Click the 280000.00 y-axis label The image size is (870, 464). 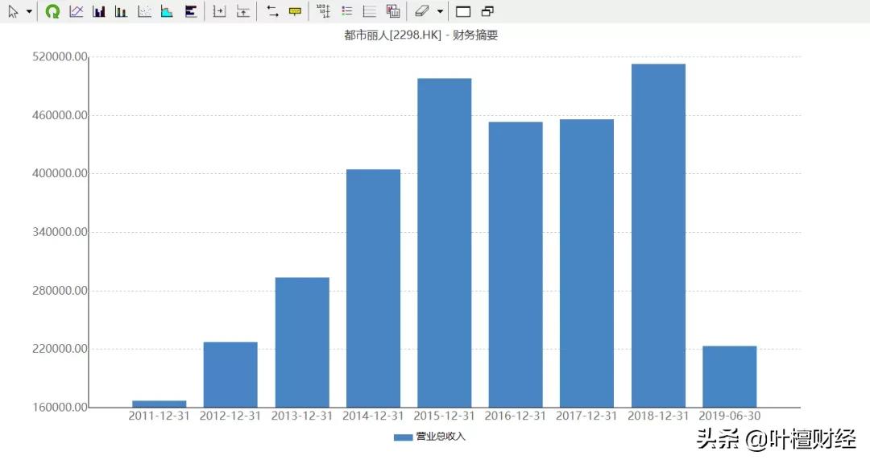tap(60, 291)
